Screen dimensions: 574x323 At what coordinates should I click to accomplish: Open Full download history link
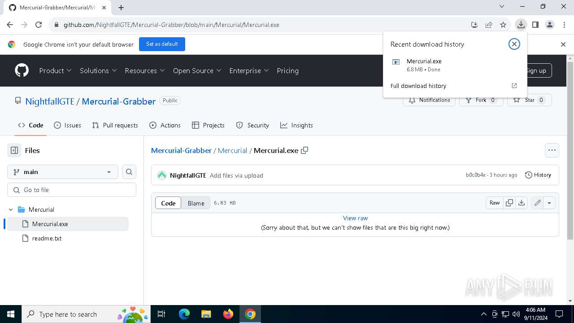click(418, 86)
